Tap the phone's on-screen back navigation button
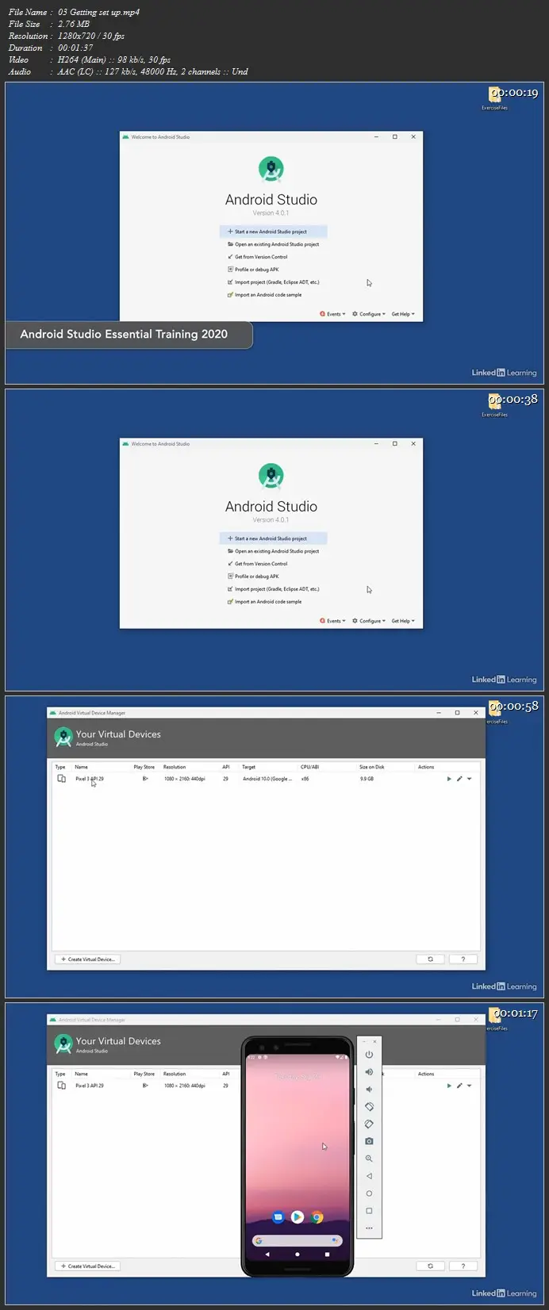This screenshot has width=549, height=1310. point(267,1254)
